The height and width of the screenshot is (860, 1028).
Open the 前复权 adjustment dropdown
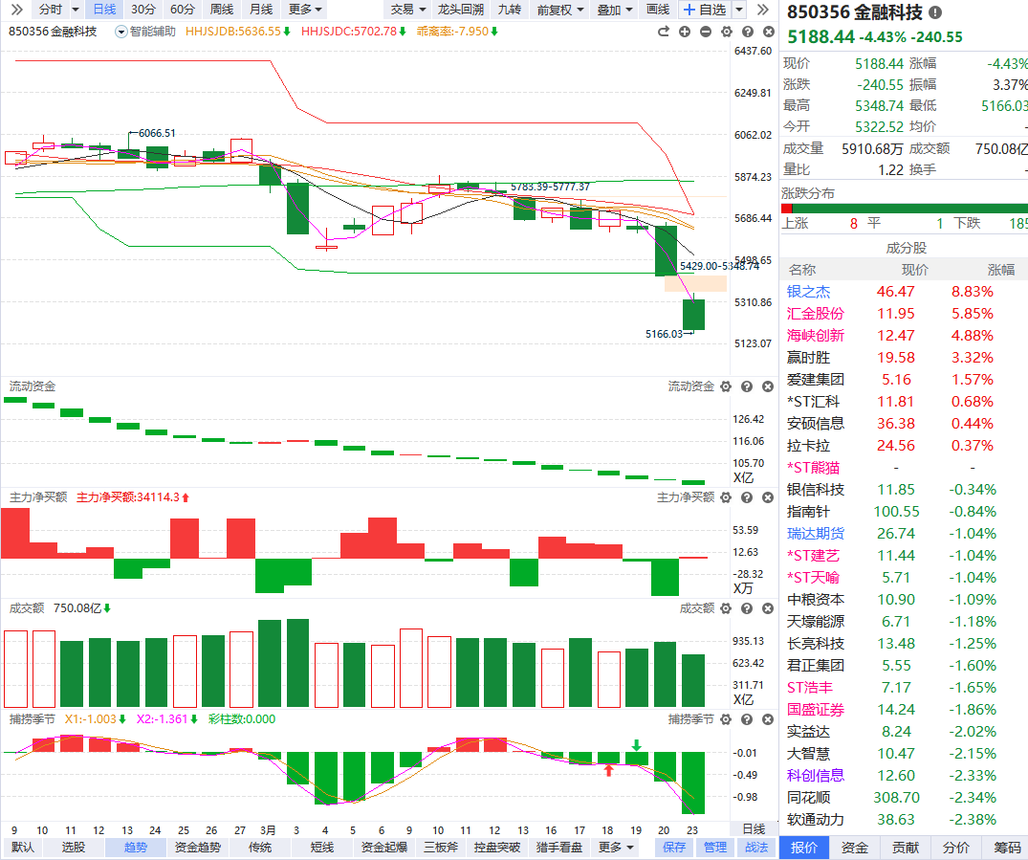coord(559,10)
